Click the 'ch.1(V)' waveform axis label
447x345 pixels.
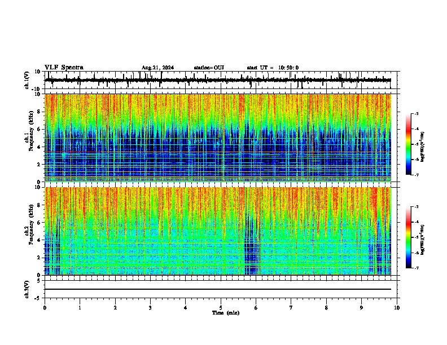pyautogui.click(x=27, y=80)
